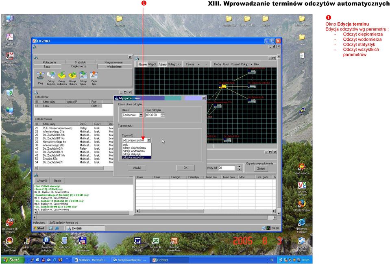
Task: Switch to the Programowanie tab
Action: click(113, 62)
